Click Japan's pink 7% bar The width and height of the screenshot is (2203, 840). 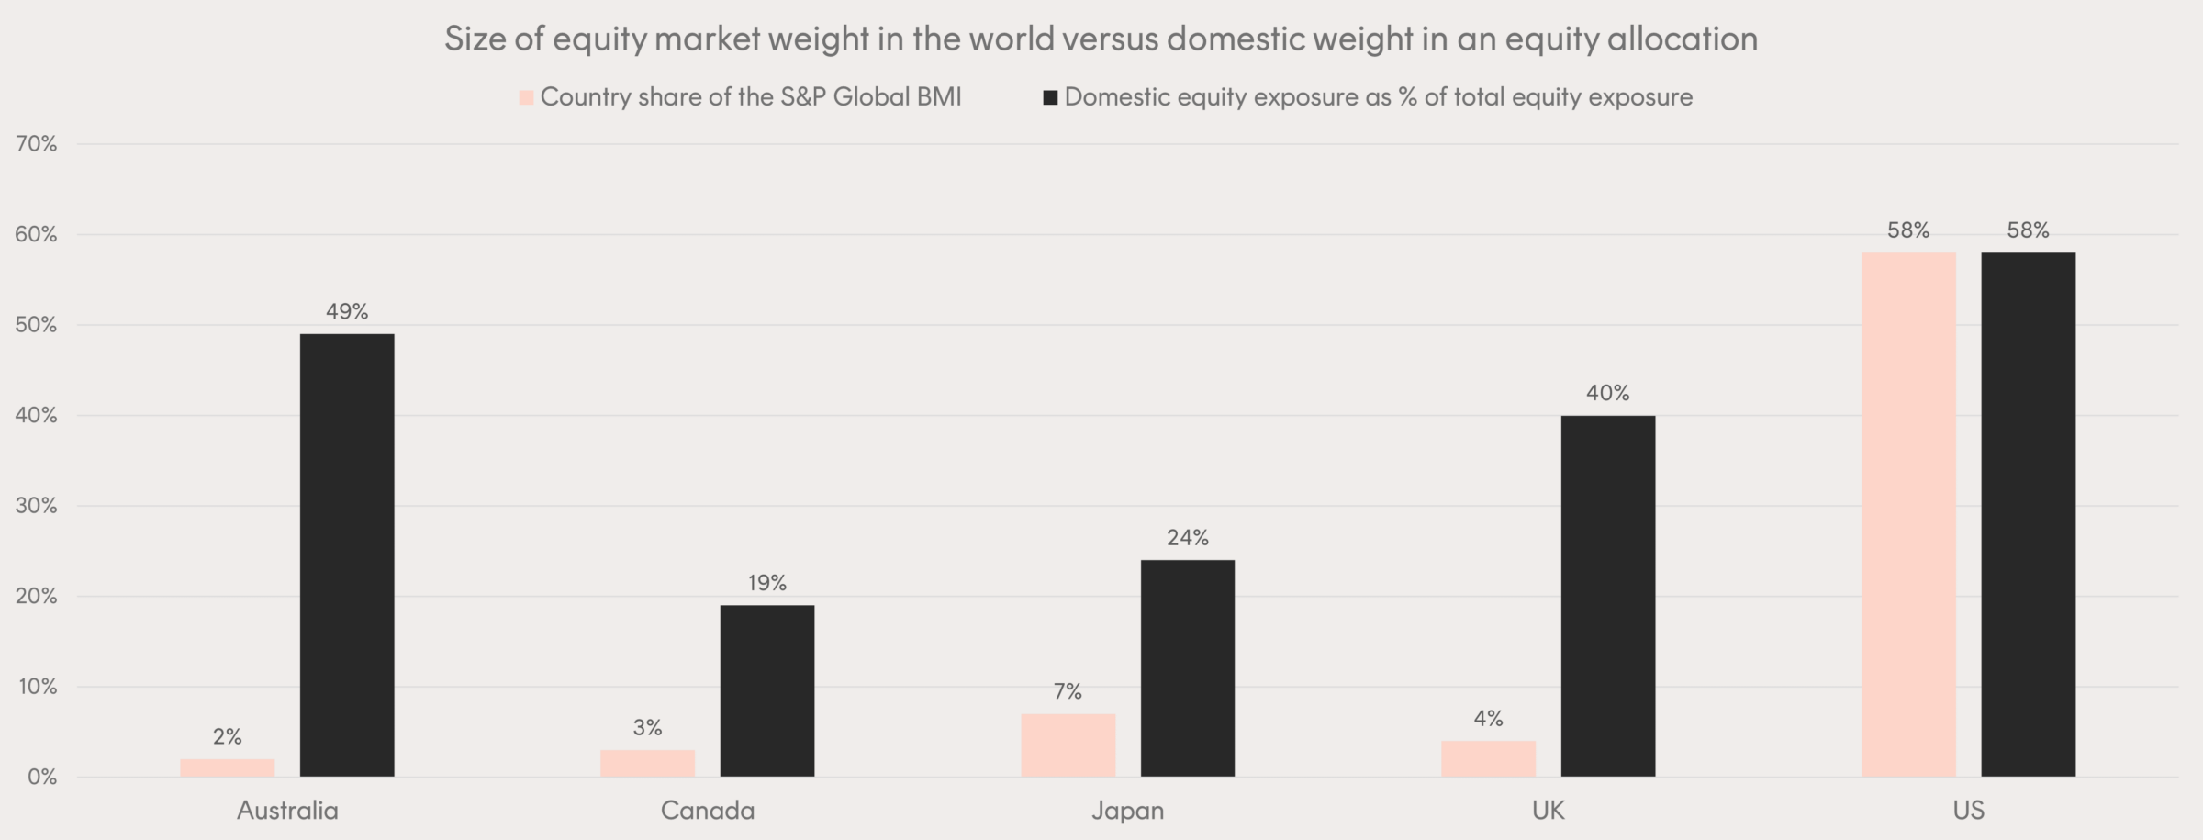[x=1068, y=745]
